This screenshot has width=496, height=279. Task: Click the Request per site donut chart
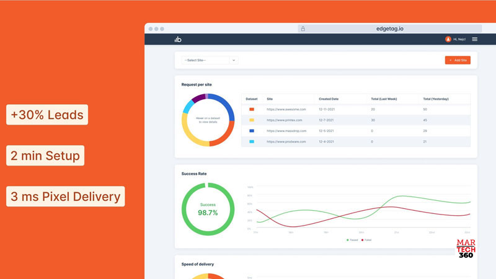[x=208, y=120]
